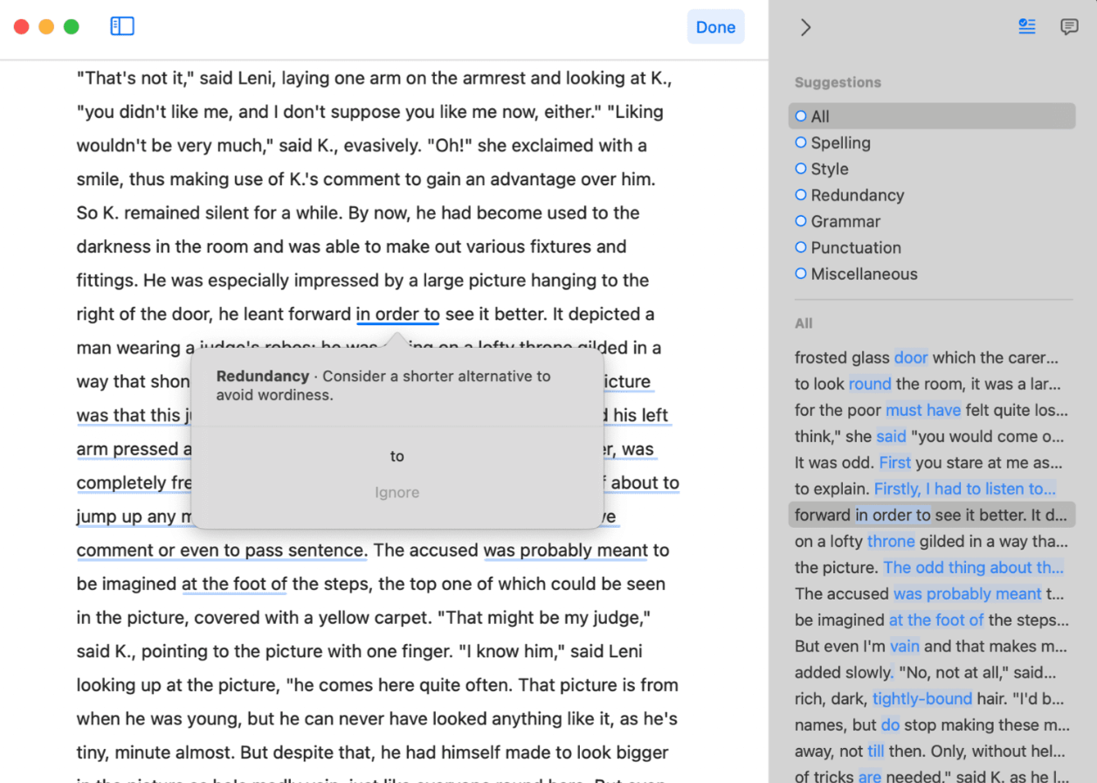Toggle the sidebar panel icon

122,26
